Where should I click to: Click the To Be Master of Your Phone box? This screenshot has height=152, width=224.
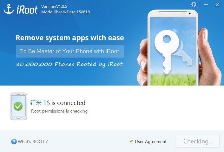(x=70, y=51)
